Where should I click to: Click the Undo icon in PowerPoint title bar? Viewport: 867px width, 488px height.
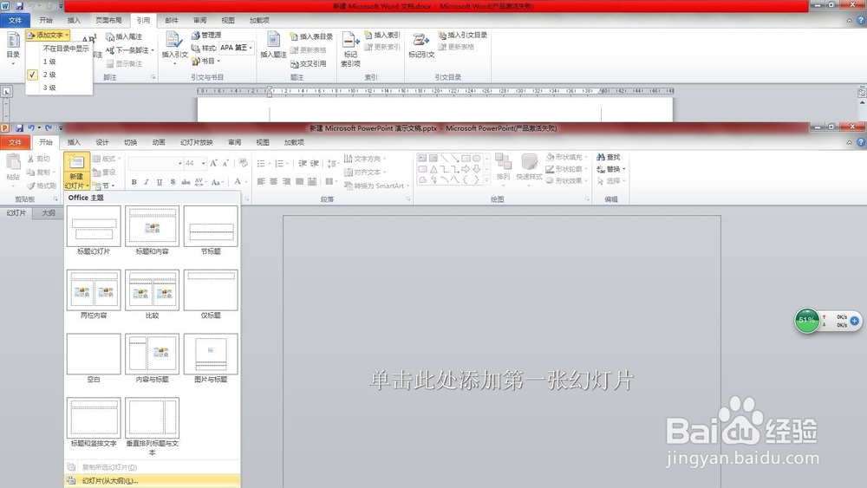click(31, 127)
